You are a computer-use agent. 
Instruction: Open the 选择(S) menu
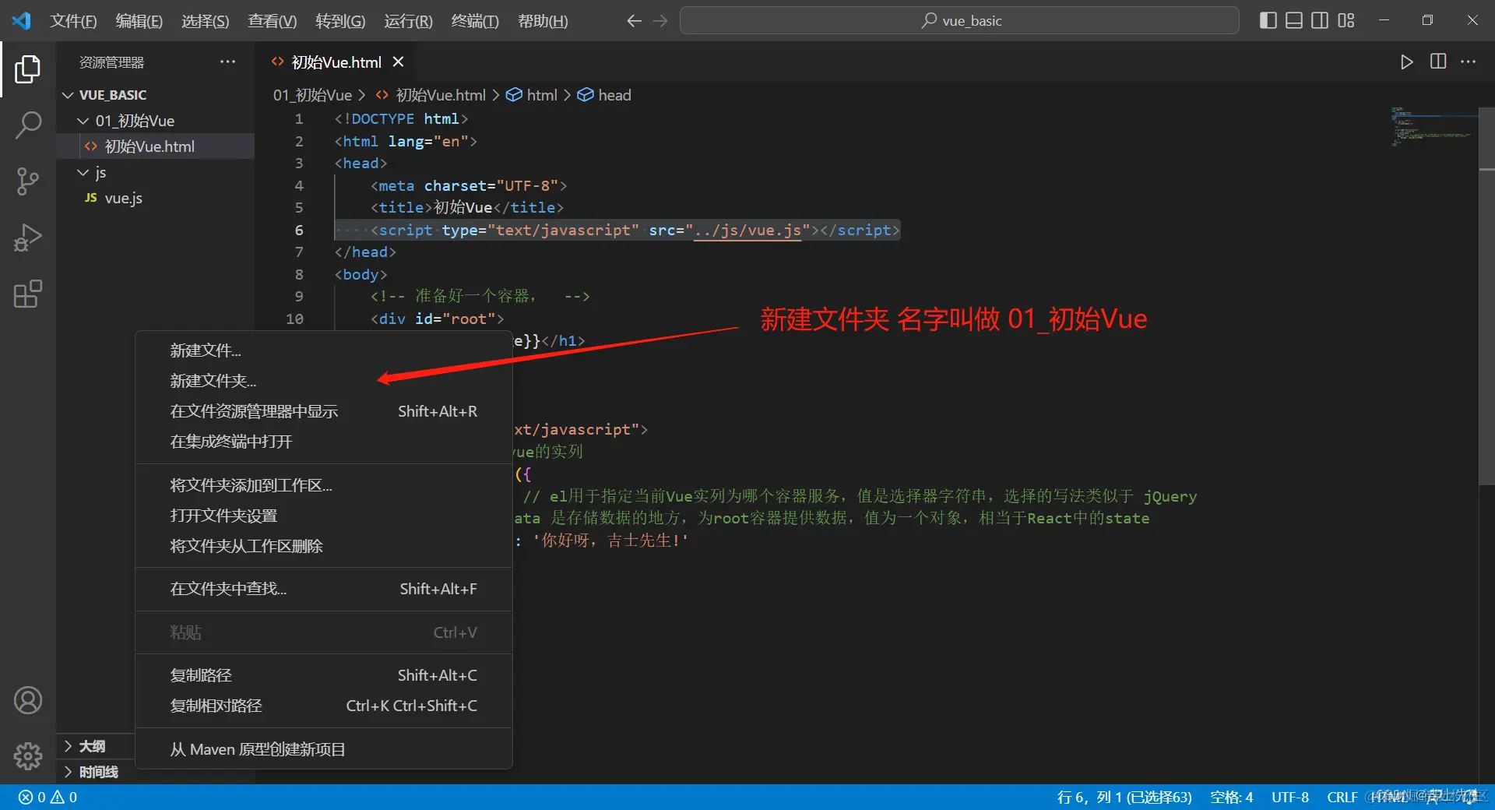(x=206, y=21)
